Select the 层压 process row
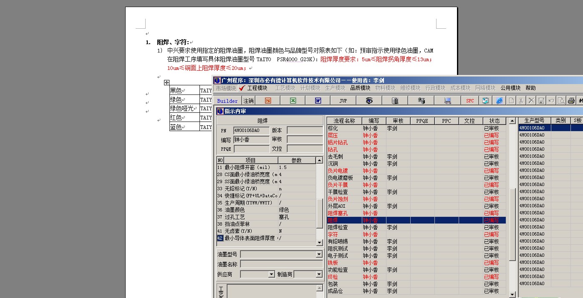Image resolution: width=583 pixels, height=298 pixels. [416, 136]
